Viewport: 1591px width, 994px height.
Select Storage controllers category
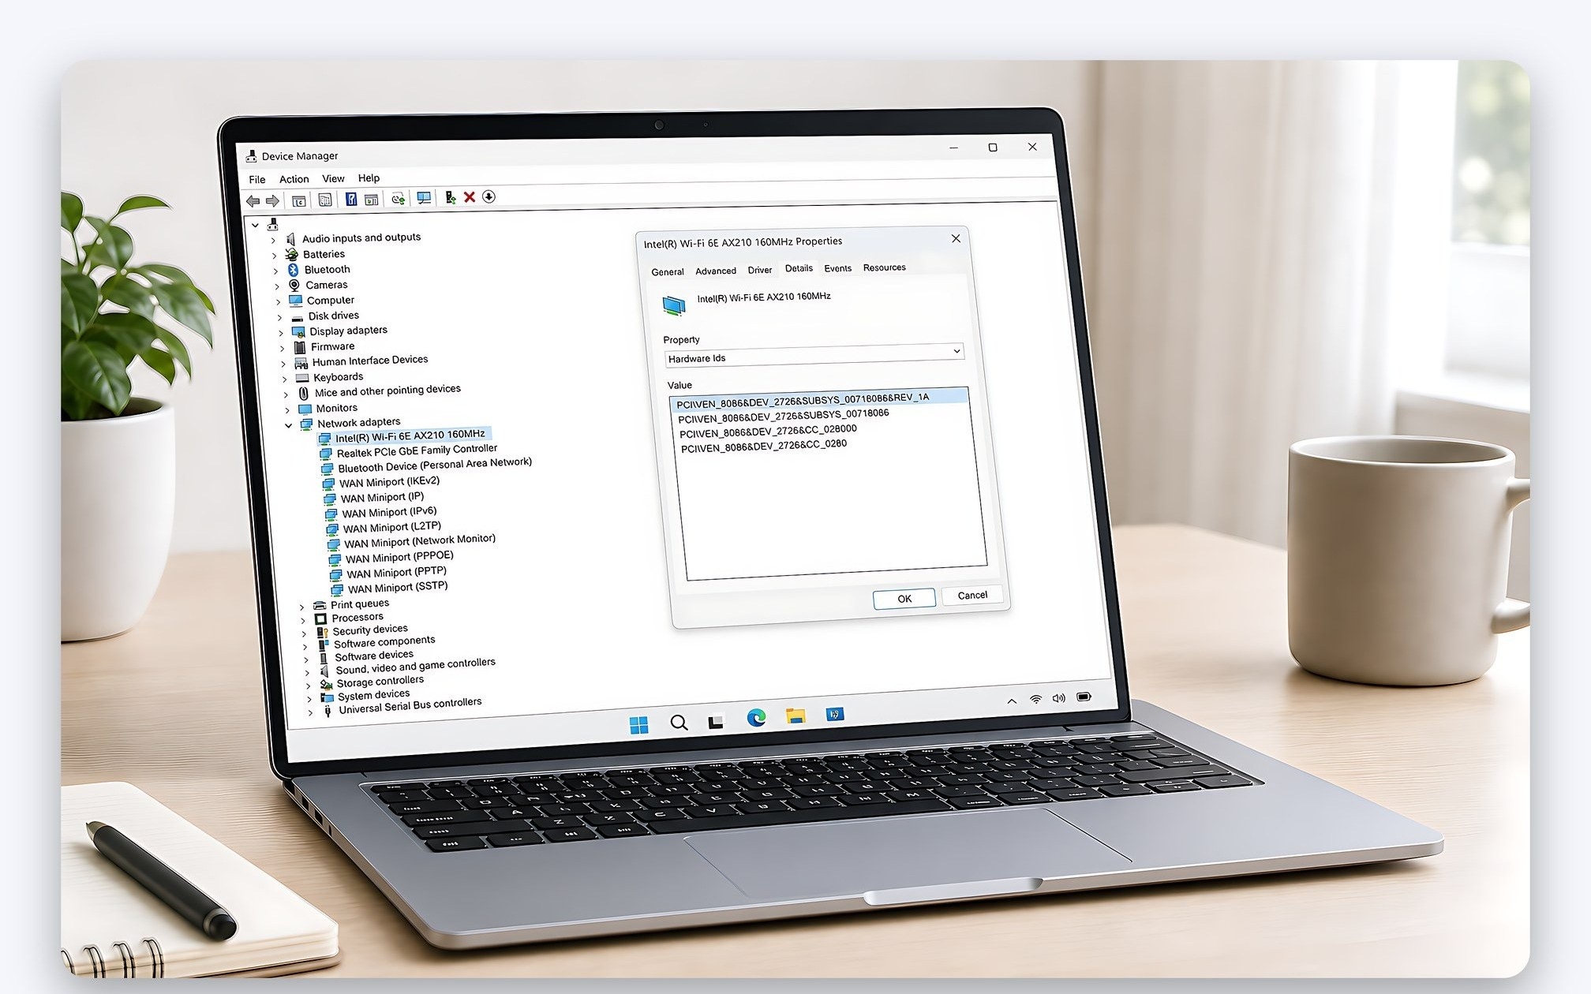tap(380, 682)
